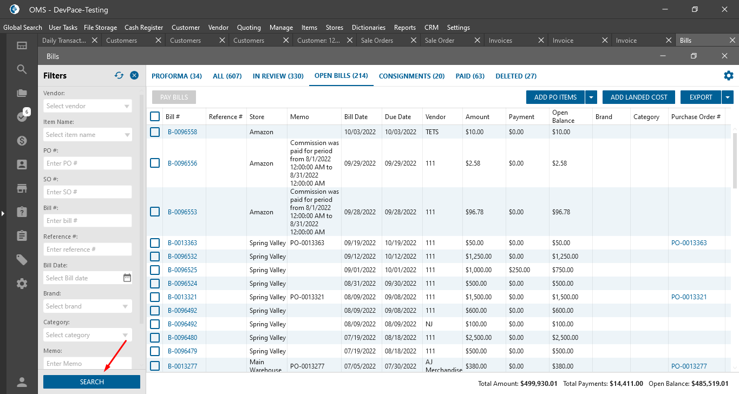Open purchase order link PO-0013321
Image resolution: width=739 pixels, height=394 pixels.
[689, 297]
